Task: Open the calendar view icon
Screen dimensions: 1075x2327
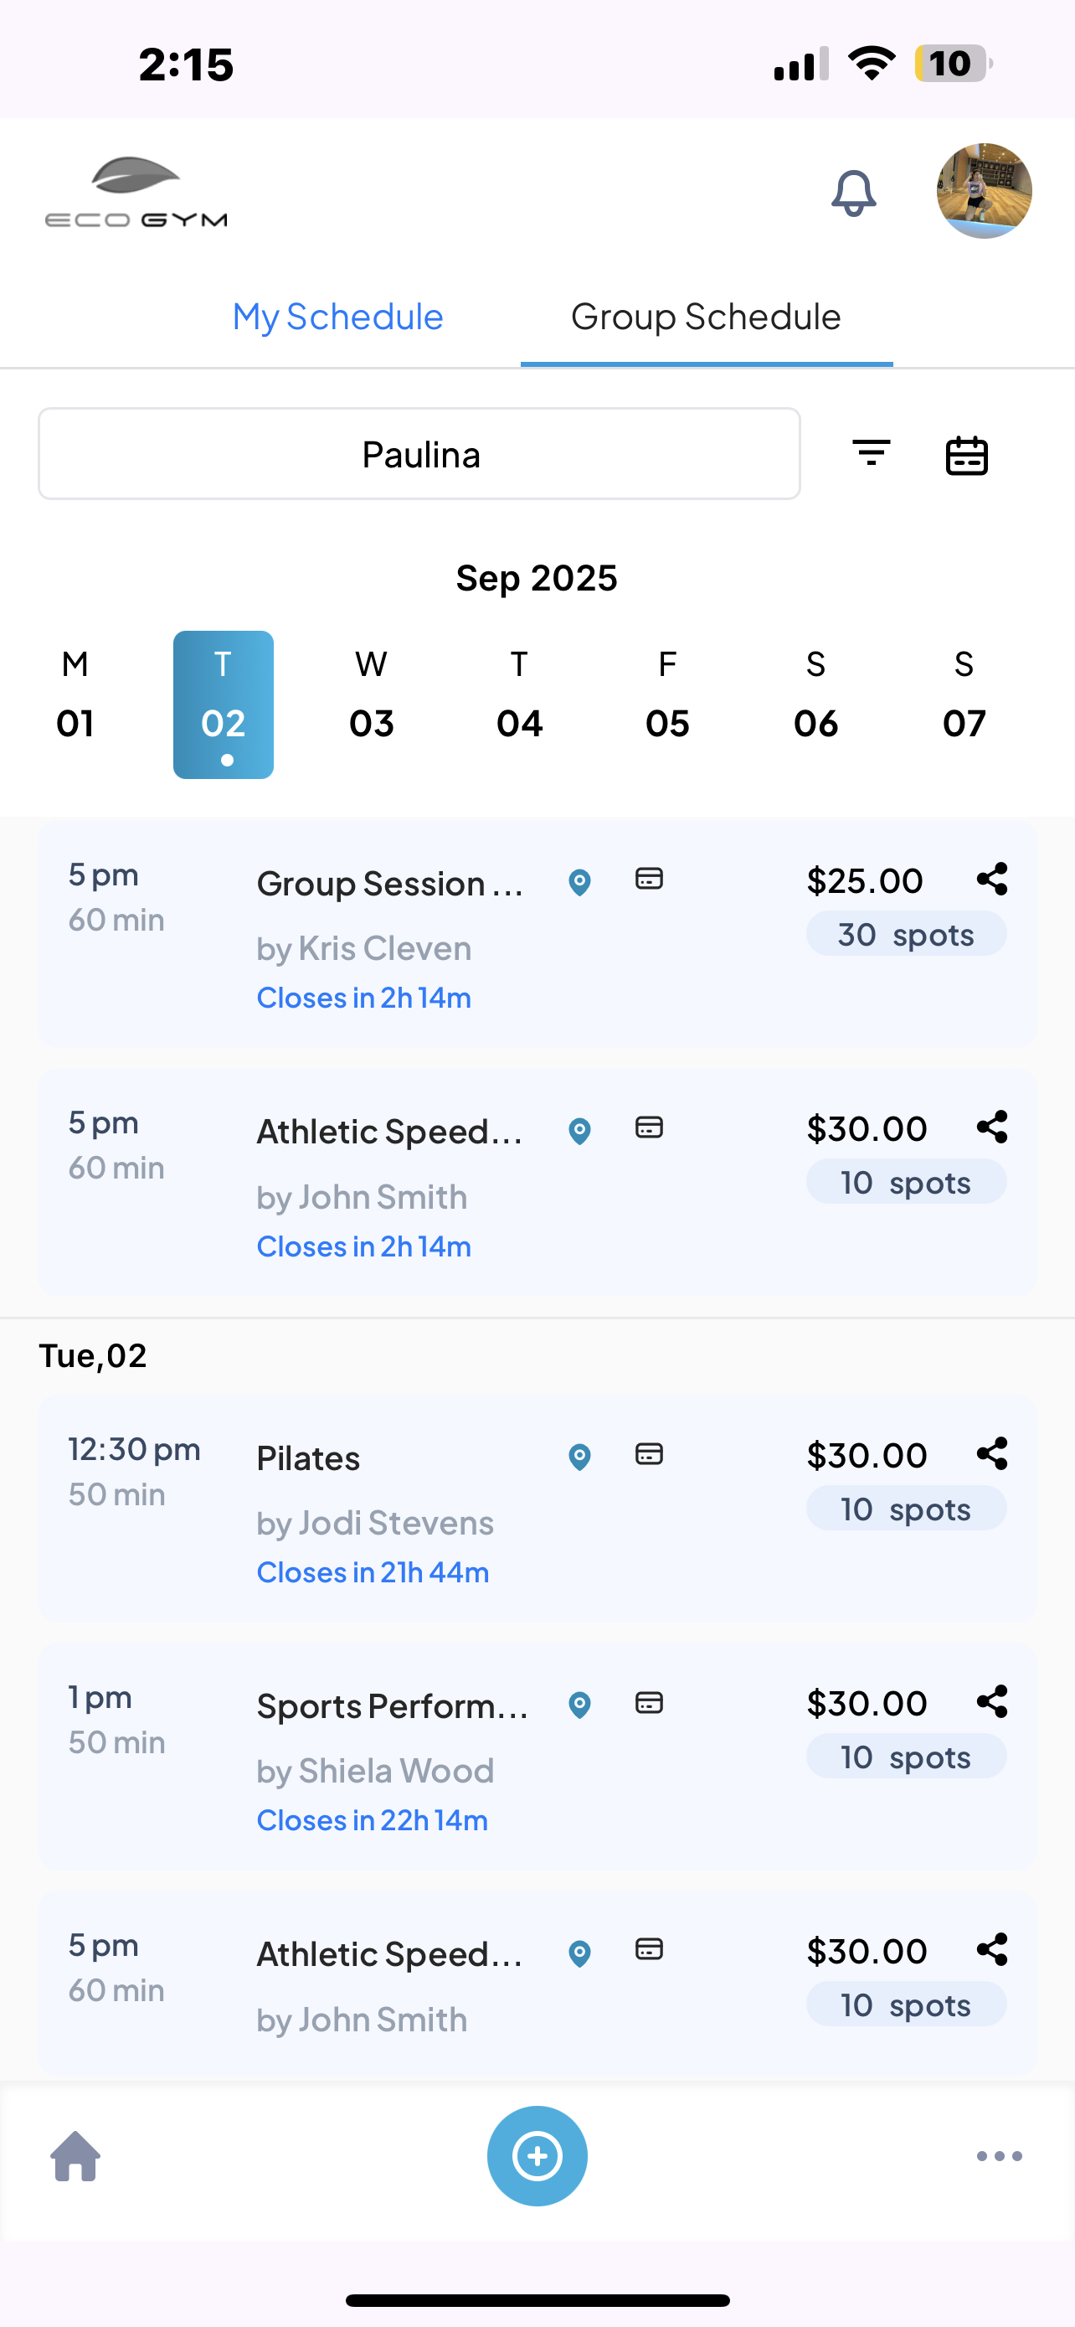Action: click(x=966, y=454)
